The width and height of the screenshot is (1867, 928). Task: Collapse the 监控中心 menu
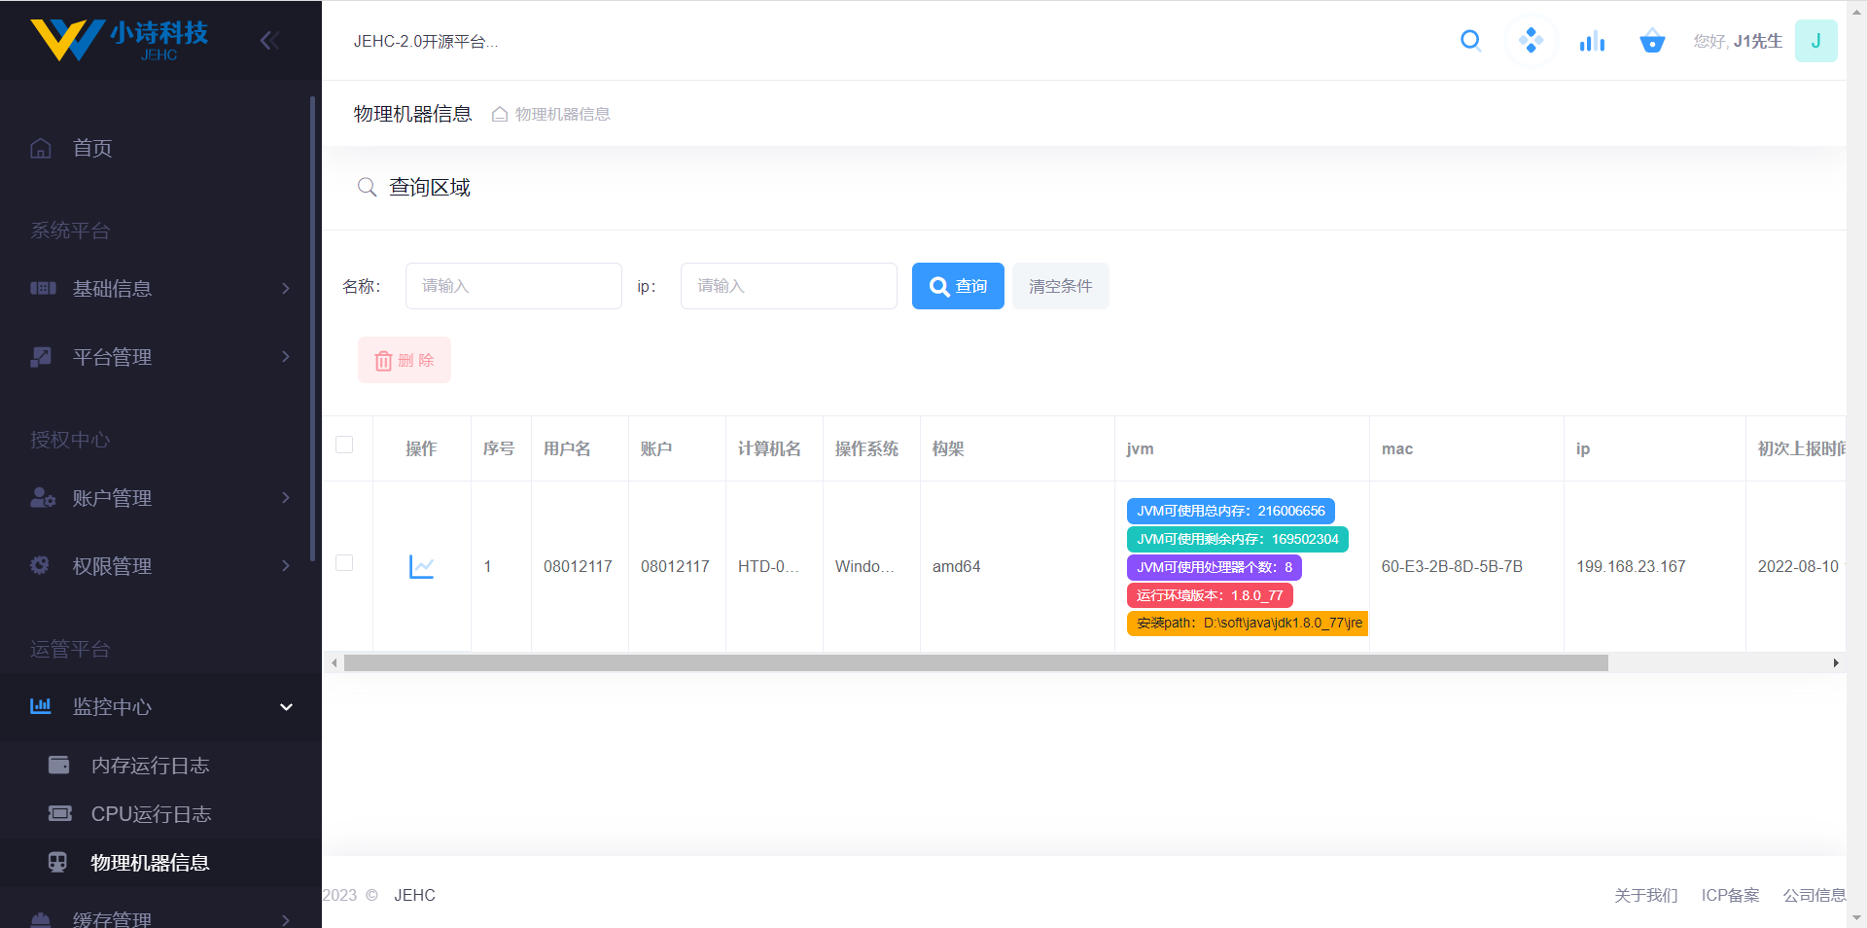(x=160, y=707)
